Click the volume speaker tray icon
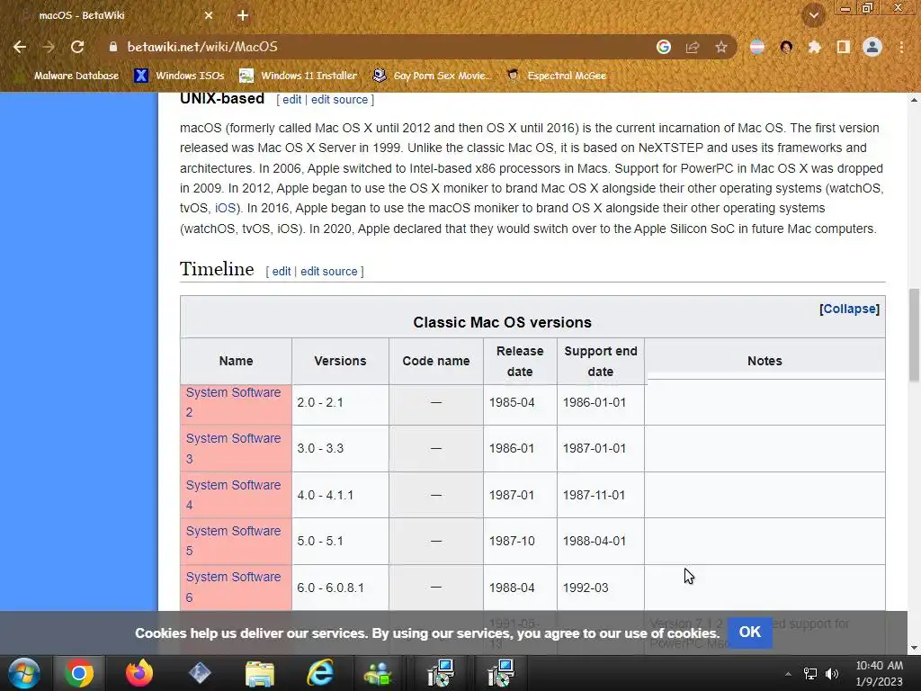Screen dimensions: 921x691 [x=832, y=674]
